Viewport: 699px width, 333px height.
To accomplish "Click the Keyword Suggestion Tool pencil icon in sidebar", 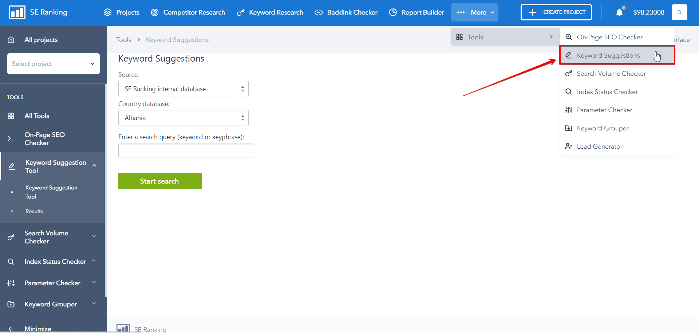I will tap(12, 166).
